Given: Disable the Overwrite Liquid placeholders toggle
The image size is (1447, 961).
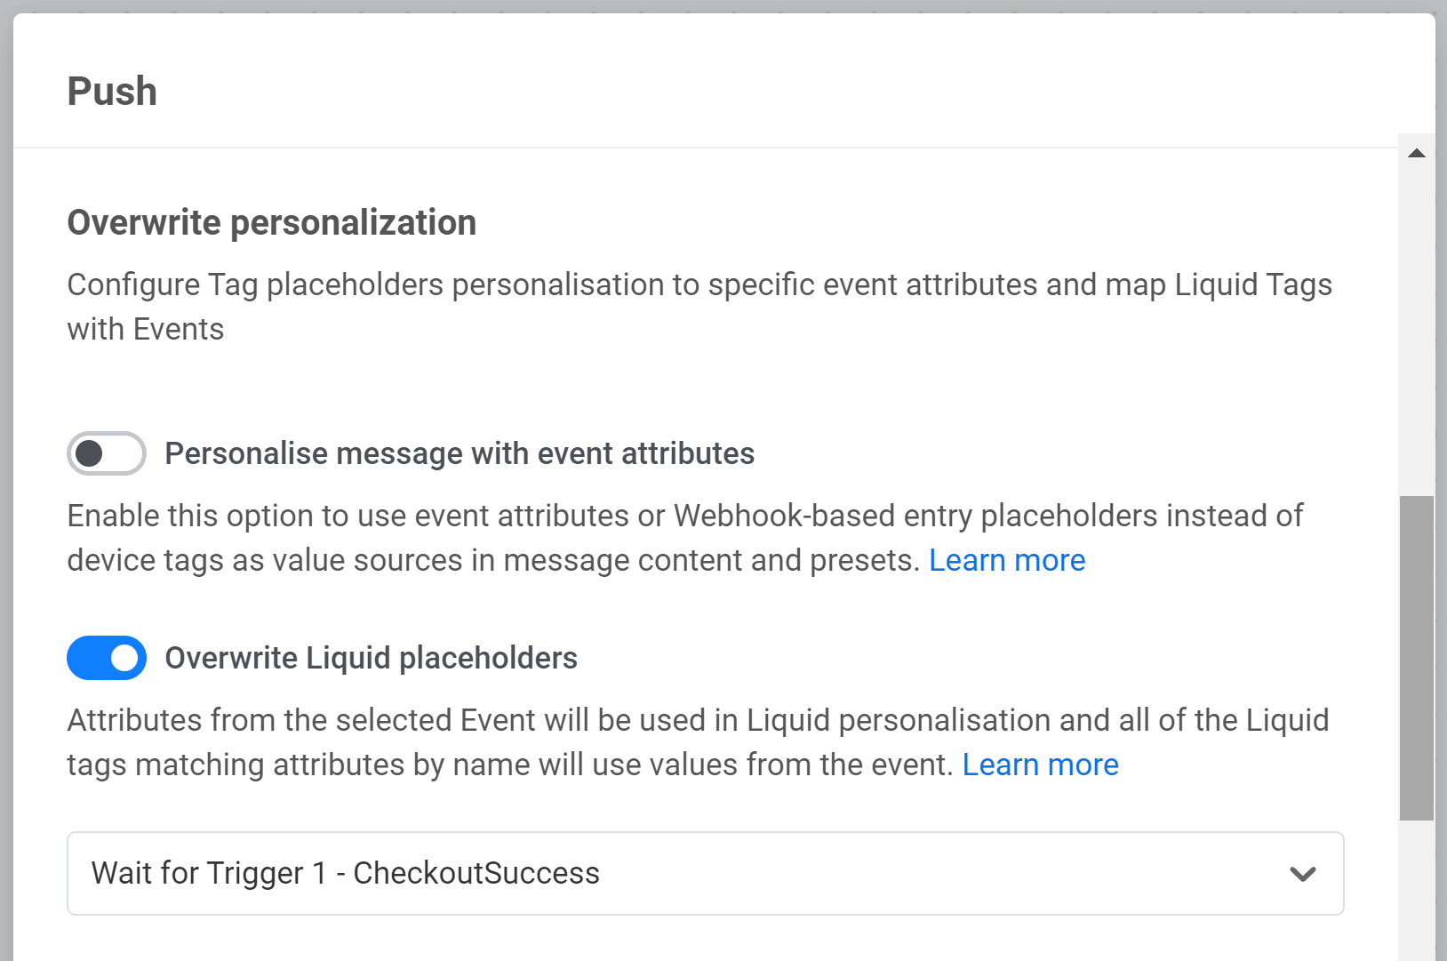Looking at the screenshot, I should [x=107, y=658].
